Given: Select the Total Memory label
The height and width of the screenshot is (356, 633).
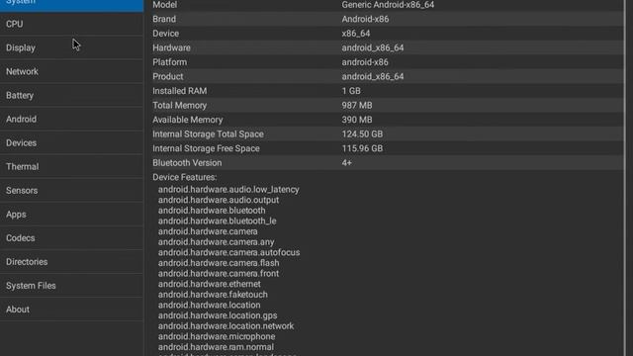Looking at the screenshot, I should [180, 106].
